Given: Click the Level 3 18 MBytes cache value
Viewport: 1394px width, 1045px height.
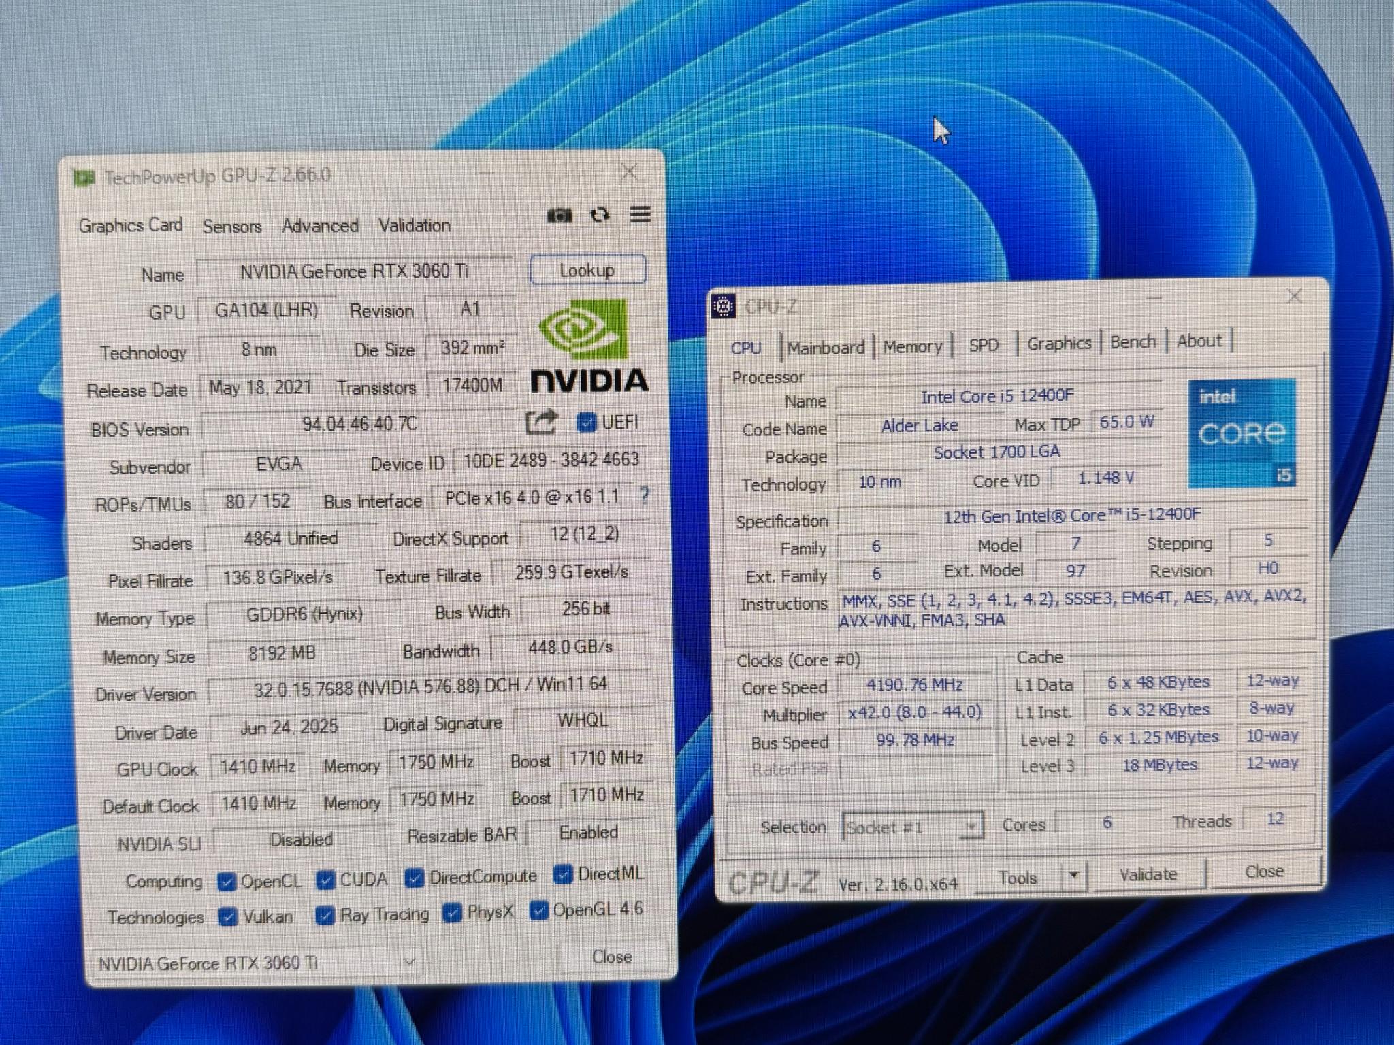Looking at the screenshot, I should 1159,765.
